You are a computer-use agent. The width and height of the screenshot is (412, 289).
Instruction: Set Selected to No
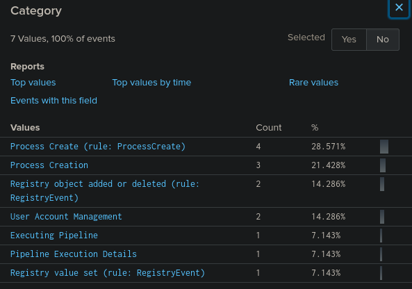click(383, 40)
